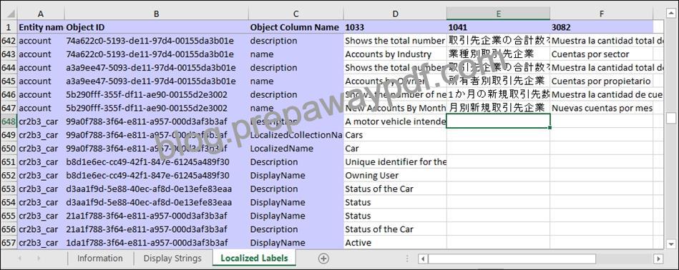Click the horizontal scrollbar right arrow
This screenshot has height=270, width=679.
(x=658, y=259)
